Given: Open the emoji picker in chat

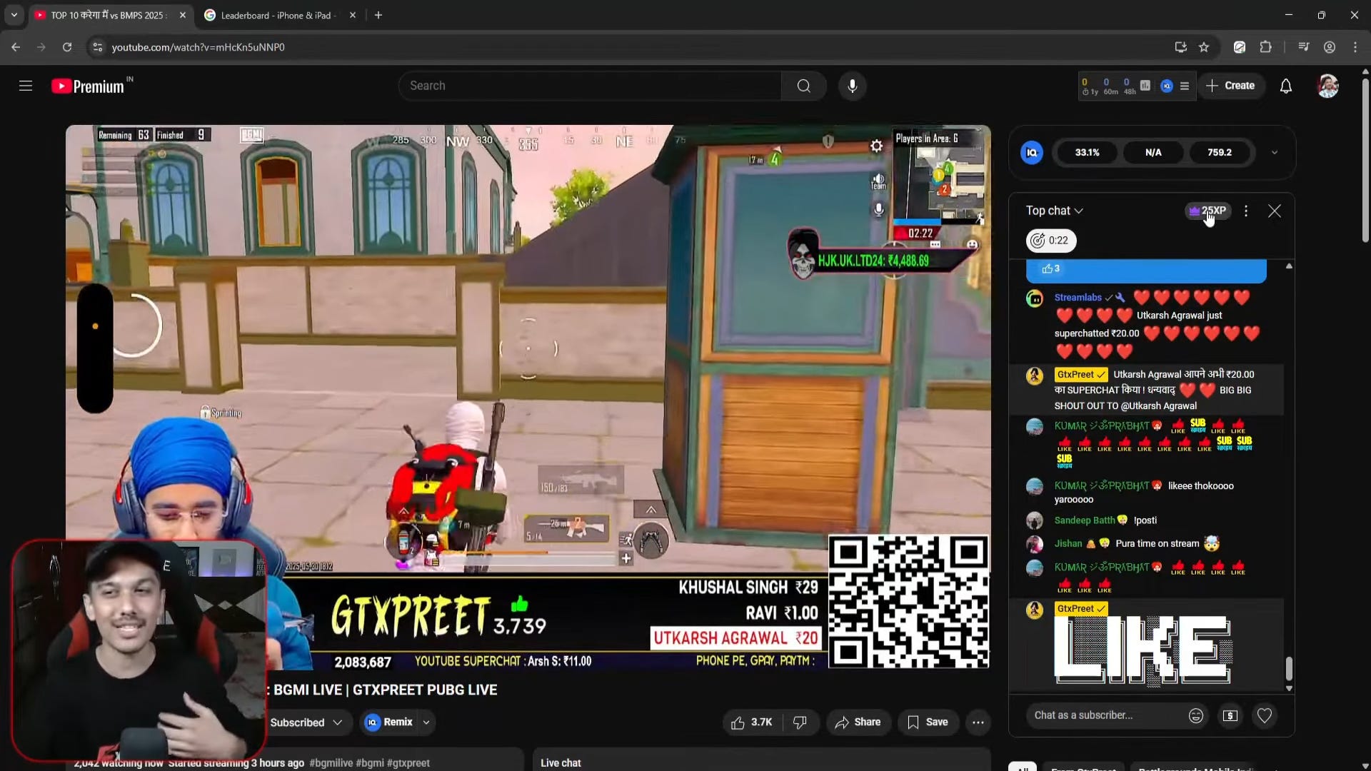Looking at the screenshot, I should (1196, 715).
